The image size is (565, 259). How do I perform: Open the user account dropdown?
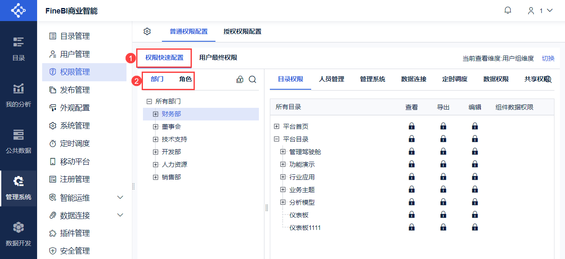(x=541, y=11)
